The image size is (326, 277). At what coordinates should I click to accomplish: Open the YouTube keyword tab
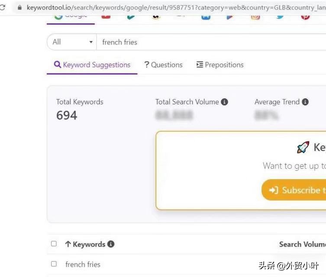tap(106, 16)
